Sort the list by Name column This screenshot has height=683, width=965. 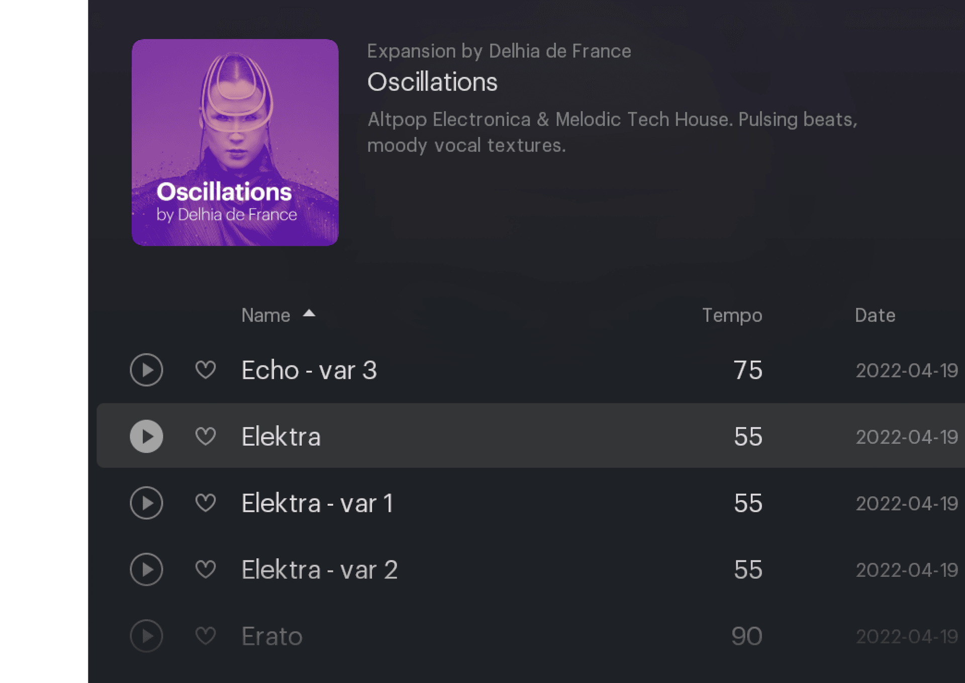pyautogui.click(x=265, y=315)
